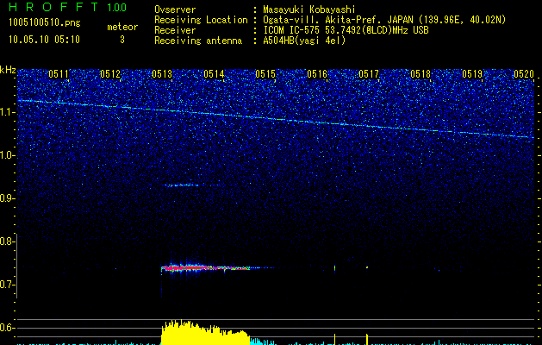Click the small echo spike near 0517
This screenshot has height=345, width=542.
coord(367,267)
